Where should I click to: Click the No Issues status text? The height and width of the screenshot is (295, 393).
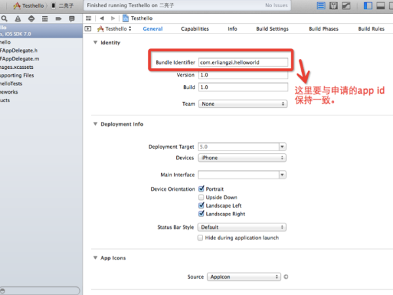pyautogui.click(x=276, y=5)
